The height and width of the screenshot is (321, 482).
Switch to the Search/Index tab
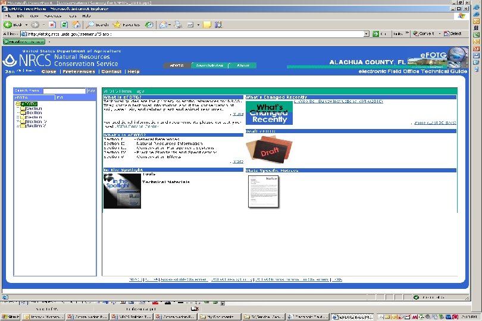[209, 65]
